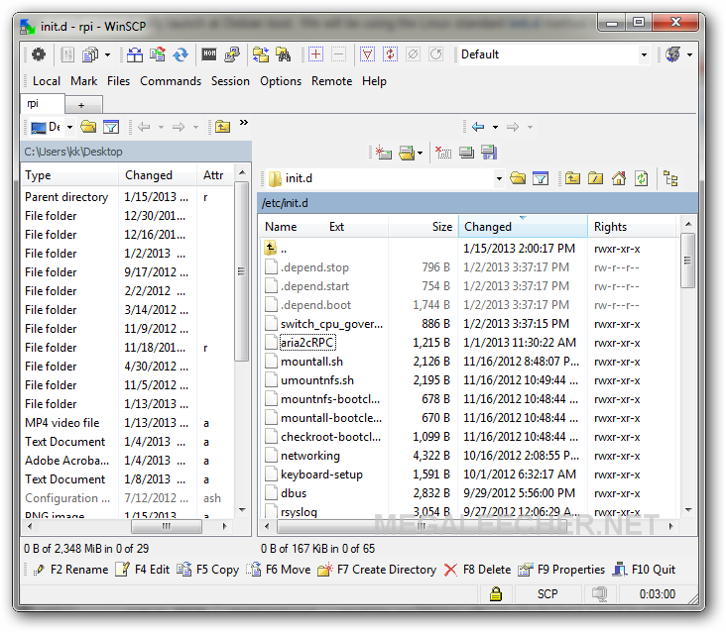Open Find Files binoculars icon
The width and height of the screenshot is (726, 632).
pos(284,54)
